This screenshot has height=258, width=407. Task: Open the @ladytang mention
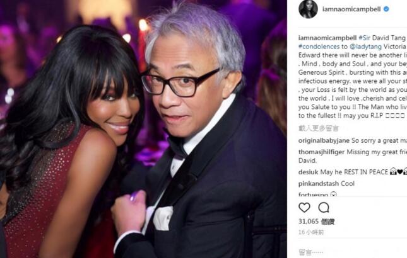(365, 47)
